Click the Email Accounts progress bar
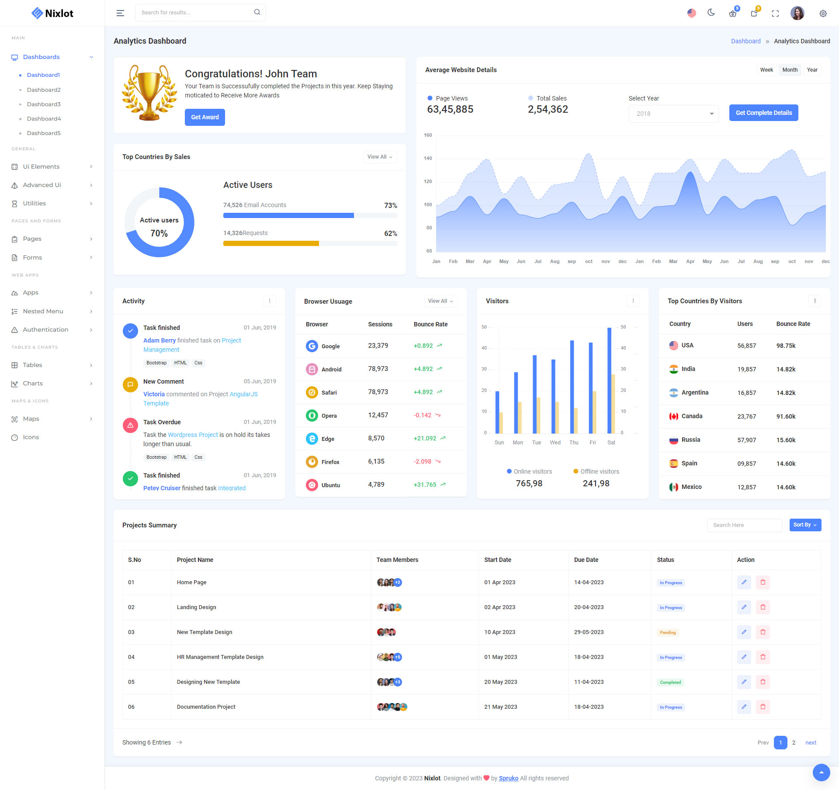The height and width of the screenshot is (790, 839). (x=310, y=215)
